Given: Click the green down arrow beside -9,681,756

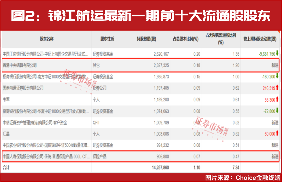Looking at the screenshot, I should pos(277,53).
